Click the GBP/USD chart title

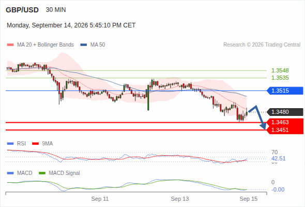pyautogui.click(x=22, y=10)
